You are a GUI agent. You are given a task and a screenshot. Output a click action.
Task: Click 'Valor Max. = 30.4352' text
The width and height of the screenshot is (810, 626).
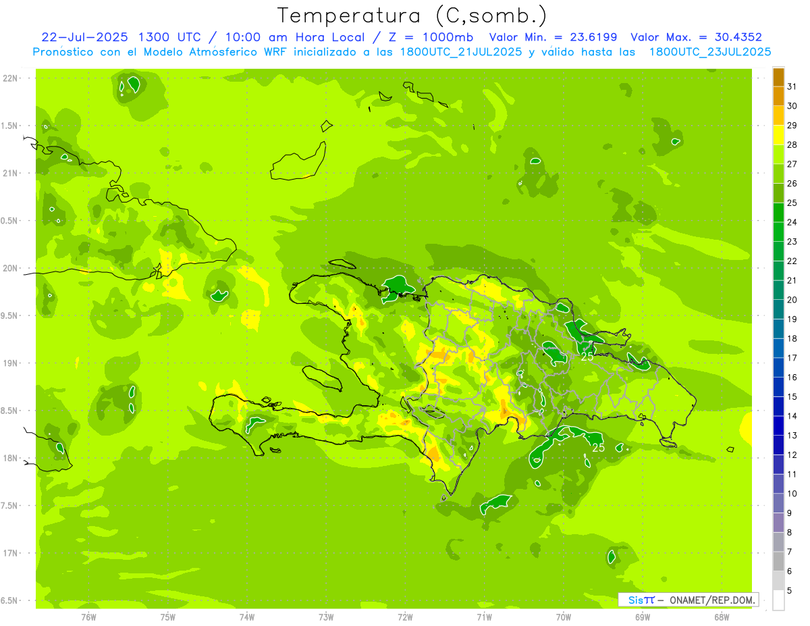[x=696, y=37]
